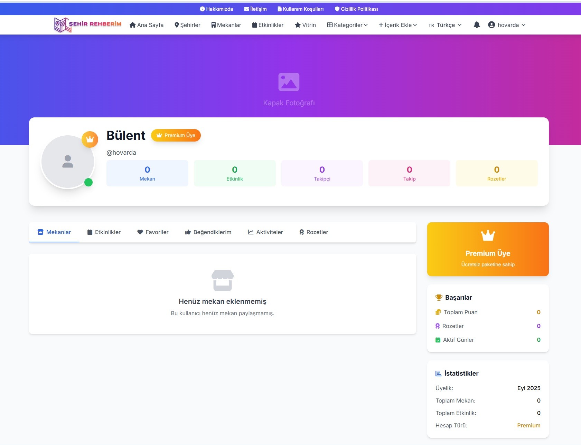The height and width of the screenshot is (445, 581).
Task: Click the green online status dot
Action: (x=88, y=182)
